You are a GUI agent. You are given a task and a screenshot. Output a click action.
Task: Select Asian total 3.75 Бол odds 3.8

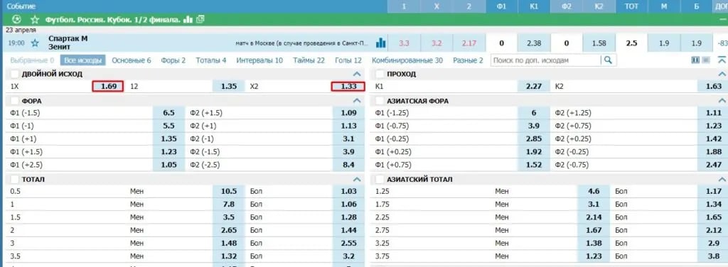click(x=713, y=256)
